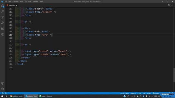Click the UTF-8 encoding status item
Screen dimensions: 175x98
coord(139,93)
